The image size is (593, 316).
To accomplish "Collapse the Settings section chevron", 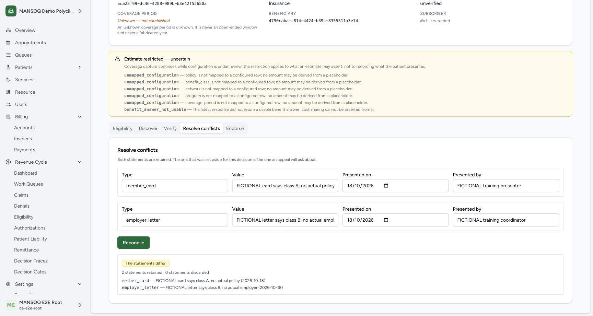I will point(80,284).
